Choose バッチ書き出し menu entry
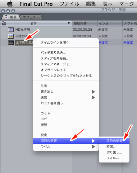Screen dimensions: 137x173 coord(66,103)
